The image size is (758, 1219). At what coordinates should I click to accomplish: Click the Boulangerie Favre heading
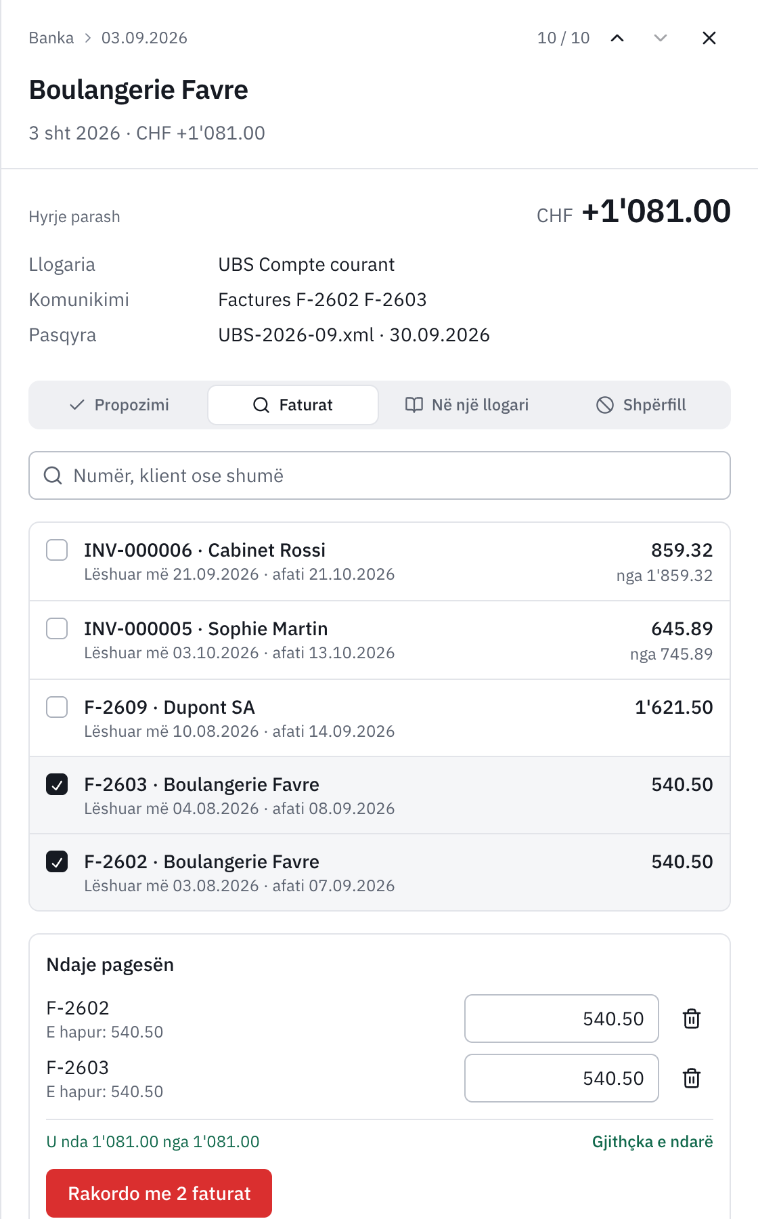(x=139, y=90)
